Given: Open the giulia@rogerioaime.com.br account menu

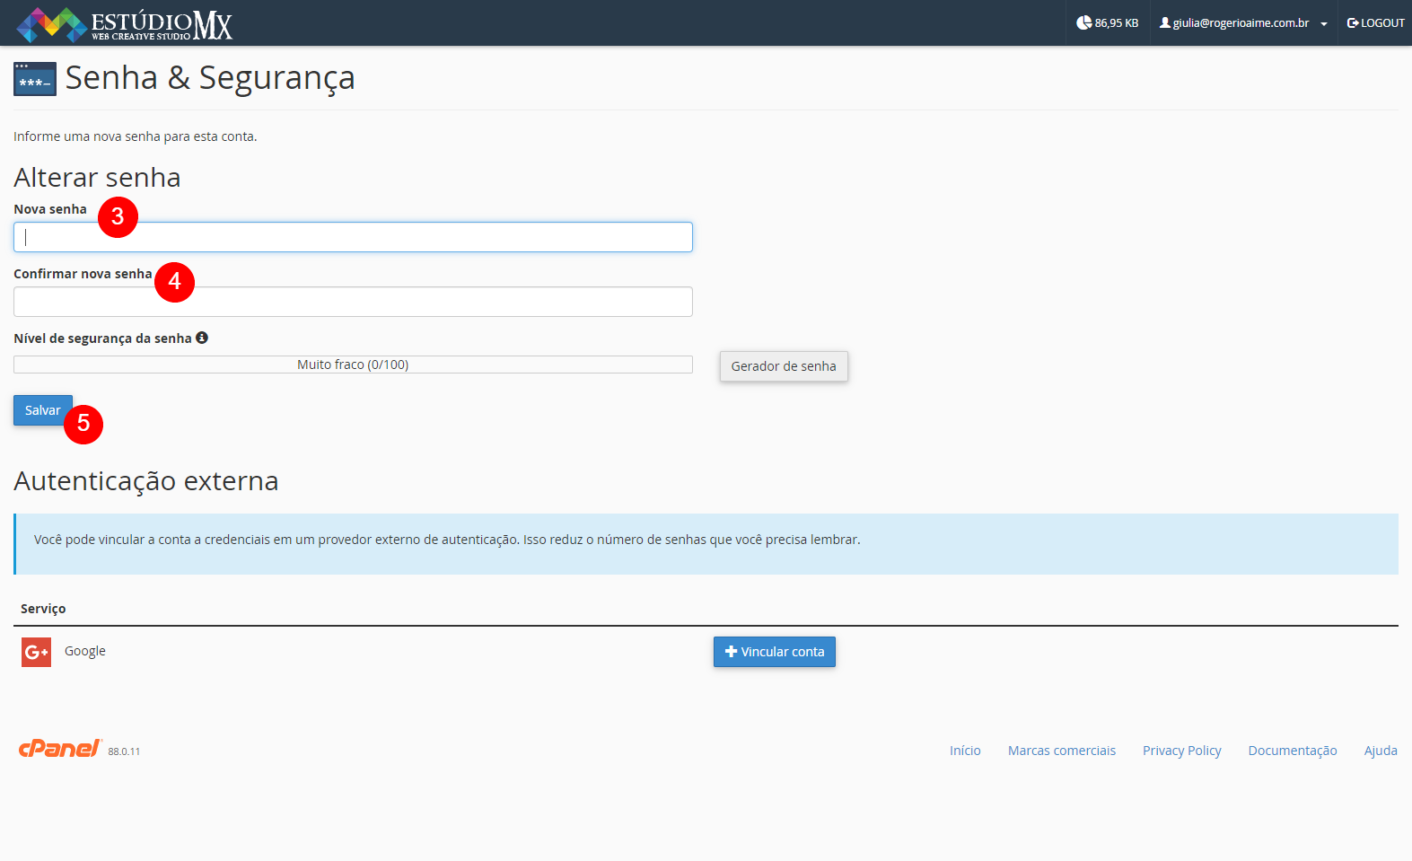Looking at the screenshot, I should tap(1241, 23).
